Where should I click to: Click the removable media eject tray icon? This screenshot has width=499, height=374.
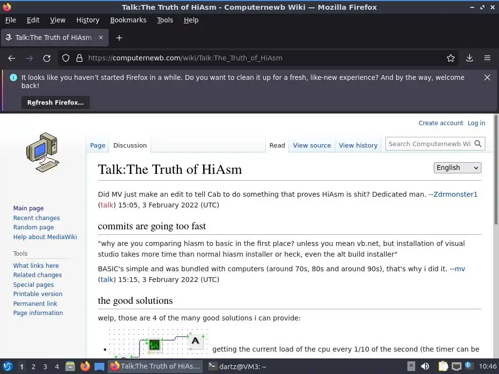coord(411,366)
